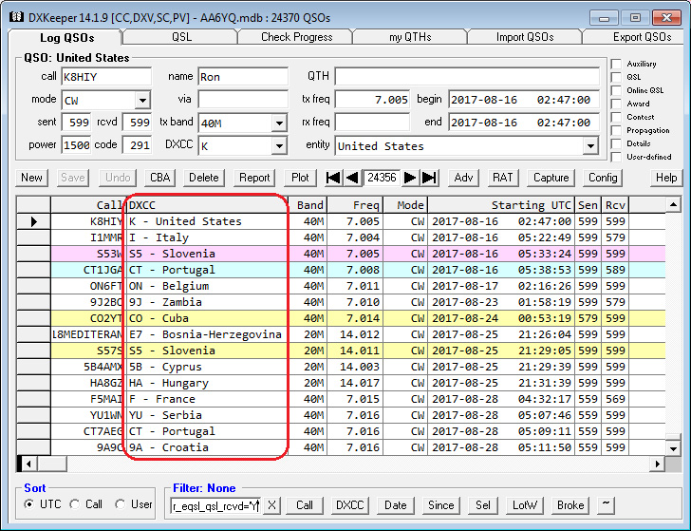
Task: Toggle the Award checkbox
Action: [616, 104]
